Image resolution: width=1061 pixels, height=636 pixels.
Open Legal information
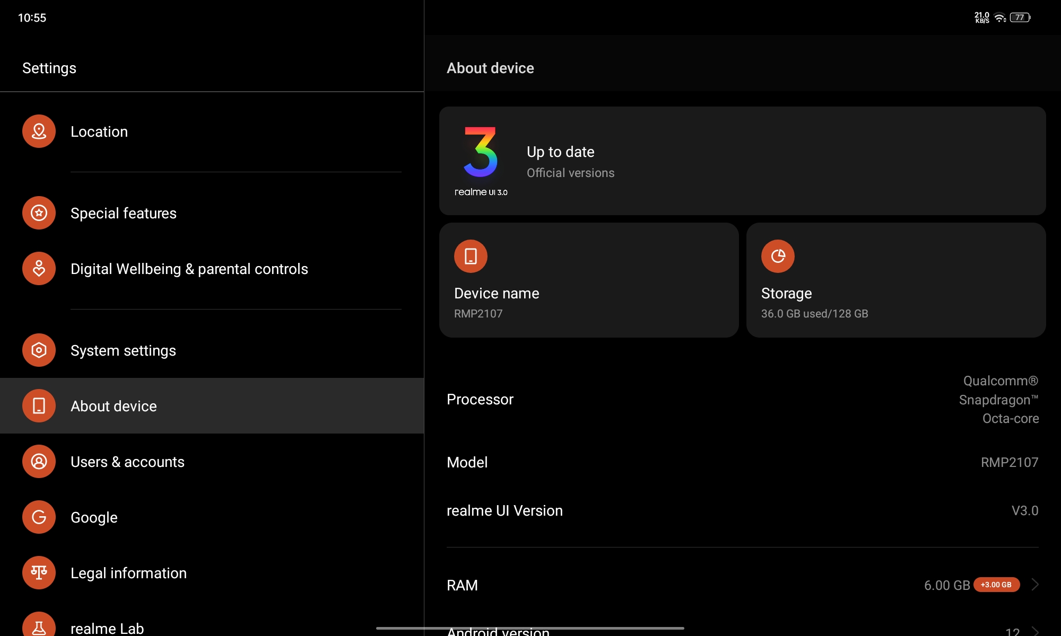212,573
